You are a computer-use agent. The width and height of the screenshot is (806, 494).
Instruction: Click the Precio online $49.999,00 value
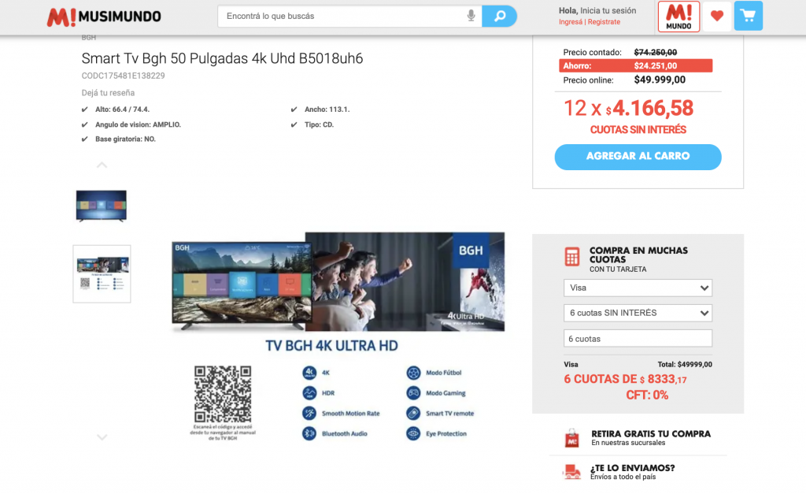[660, 80]
